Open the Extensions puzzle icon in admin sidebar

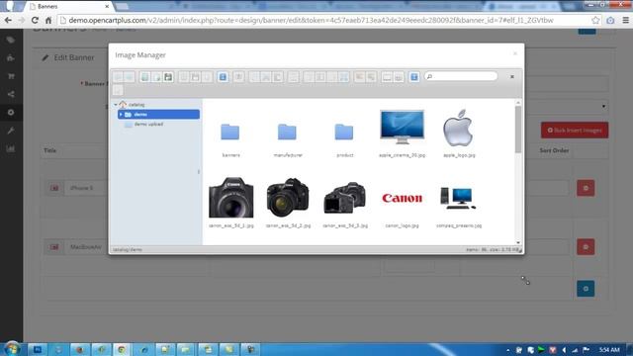[11, 58]
